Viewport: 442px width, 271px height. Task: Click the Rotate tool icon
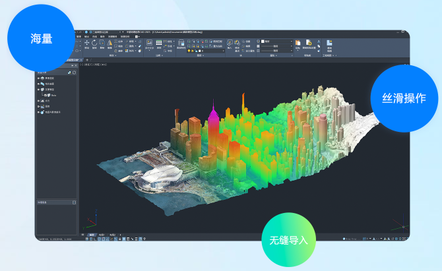coord(95,44)
